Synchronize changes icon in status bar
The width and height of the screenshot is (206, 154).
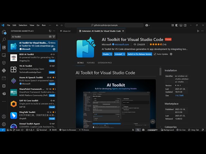coord(22,130)
